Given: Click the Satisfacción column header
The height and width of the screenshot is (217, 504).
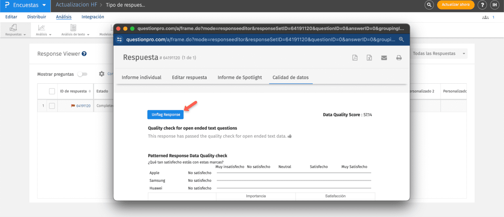Looking at the screenshot, I should point(335,196).
